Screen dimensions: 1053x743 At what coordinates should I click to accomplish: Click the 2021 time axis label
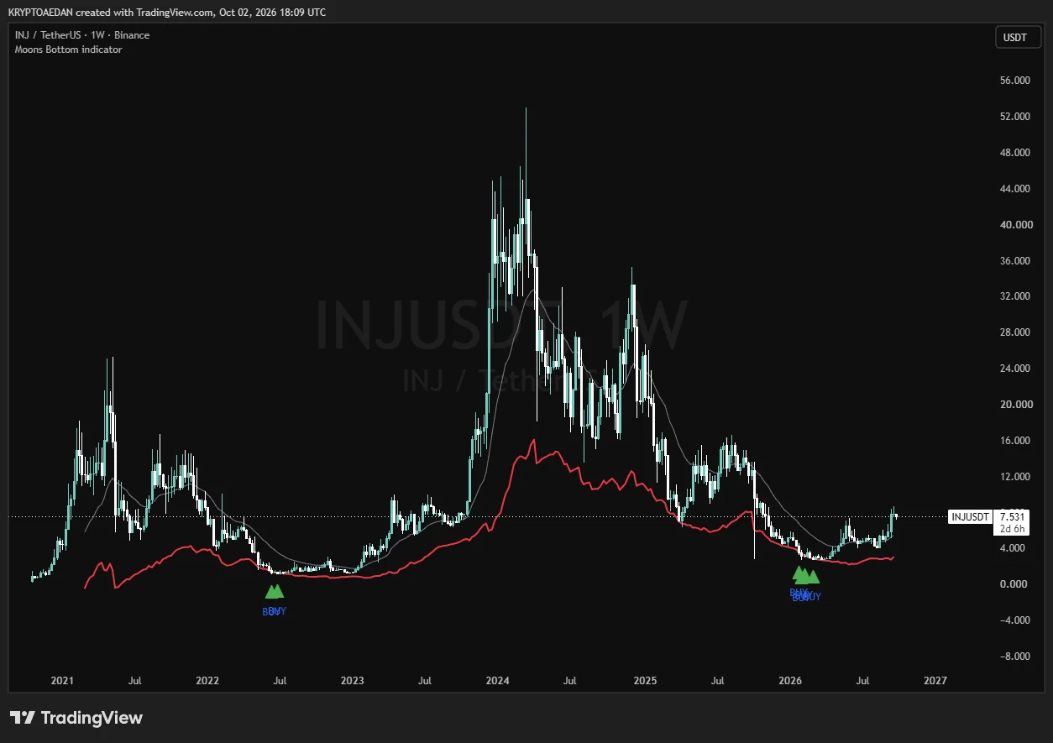coord(62,681)
